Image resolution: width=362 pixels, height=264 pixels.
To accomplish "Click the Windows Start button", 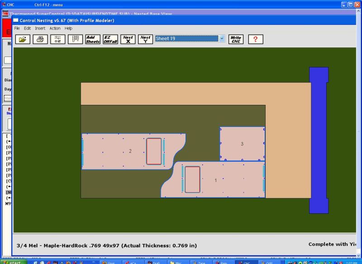I will click(14, 262).
